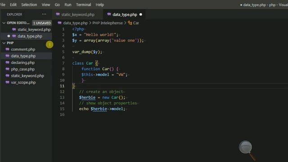Click PHP file icon beside php_case.php
The height and width of the screenshot is (162, 288).
pos(7,69)
